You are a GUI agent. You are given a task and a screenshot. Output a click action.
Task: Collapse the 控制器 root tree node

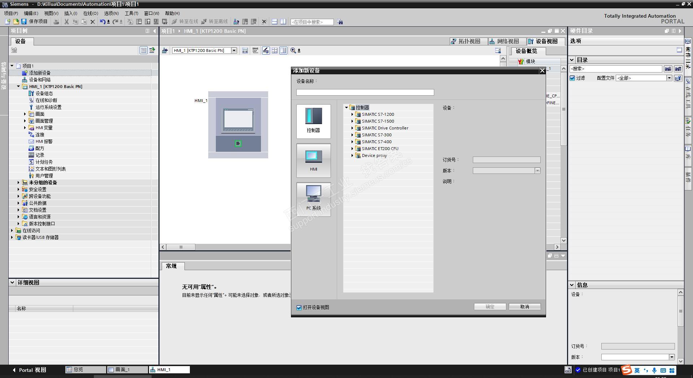click(x=346, y=107)
